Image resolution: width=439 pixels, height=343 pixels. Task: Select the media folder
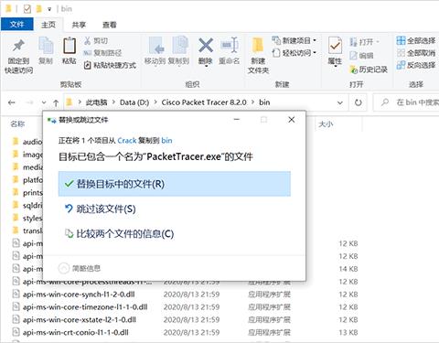[x=27, y=167]
